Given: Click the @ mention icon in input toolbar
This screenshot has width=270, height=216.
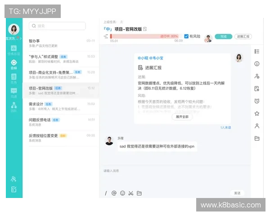Looking at the screenshot, I should click(x=114, y=193).
